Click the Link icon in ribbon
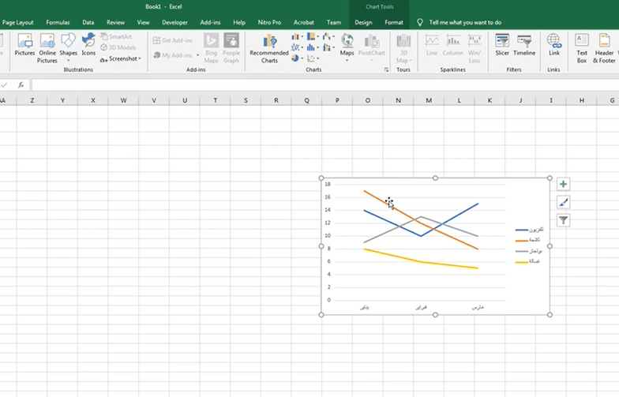Image resolution: width=619 pixels, height=397 pixels. 554,45
